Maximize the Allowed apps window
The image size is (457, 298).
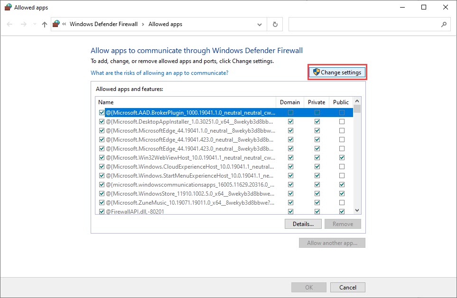(x=424, y=7)
